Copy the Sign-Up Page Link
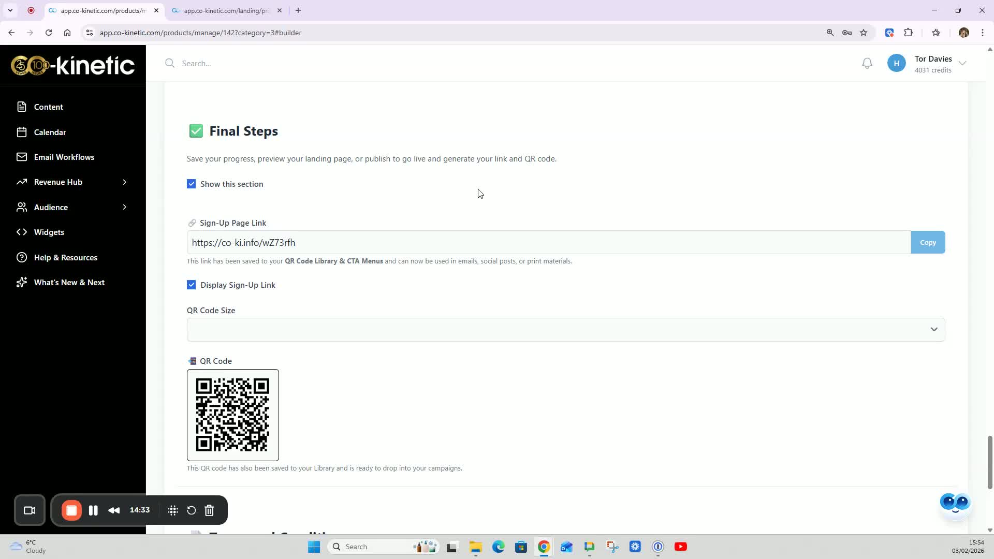 tap(928, 242)
